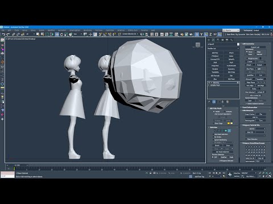The width and height of the screenshot is (273, 204).
Task: Activate the Select Object tool
Action: coord(38,34)
